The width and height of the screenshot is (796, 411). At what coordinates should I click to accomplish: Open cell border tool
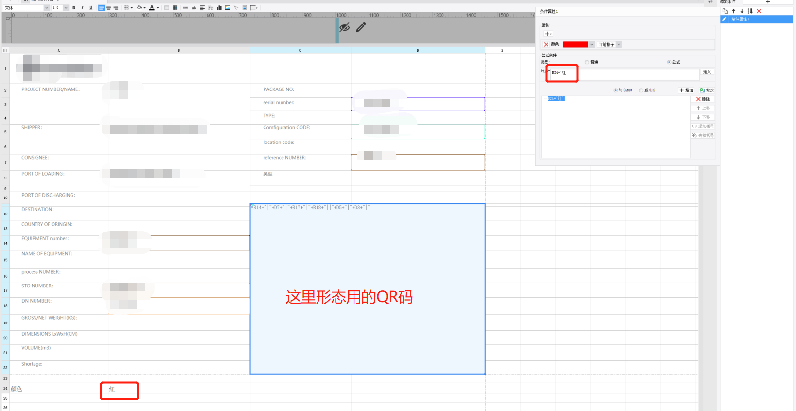pyautogui.click(x=126, y=8)
